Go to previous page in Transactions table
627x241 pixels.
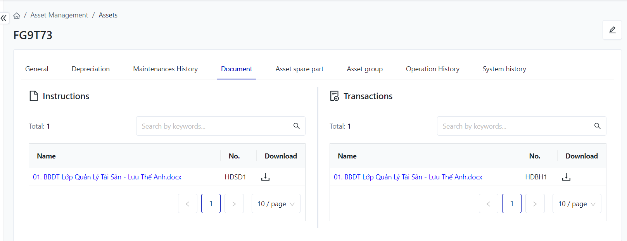click(488, 204)
